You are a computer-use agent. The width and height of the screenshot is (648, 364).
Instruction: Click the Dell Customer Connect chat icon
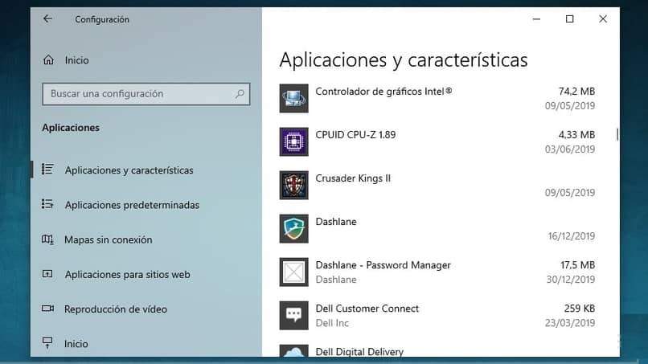click(x=293, y=315)
